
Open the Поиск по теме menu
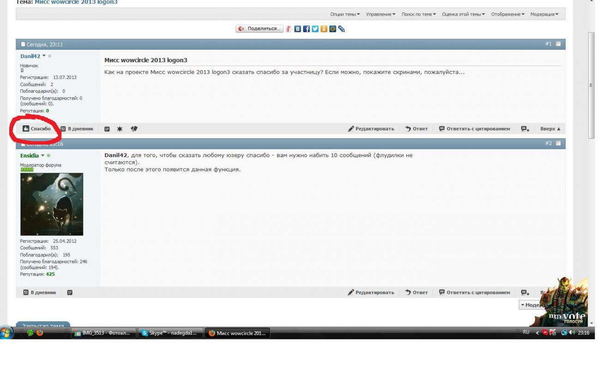click(x=418, y=14)
